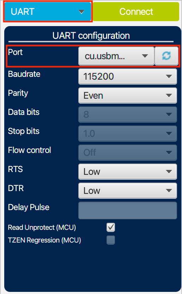Click the disabled Stop bits dropdown
Screen dimensions: 182x294
point(128,134)
